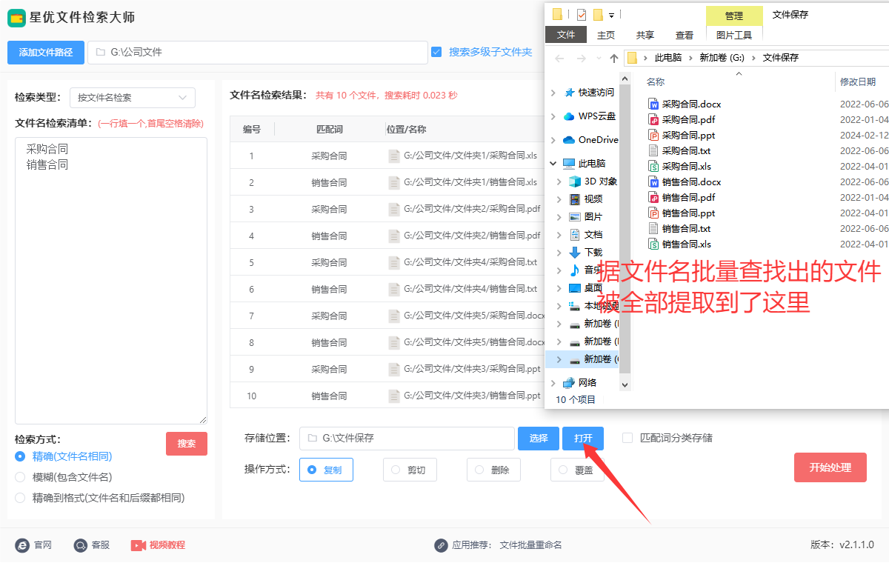The height and width of the screenshot is (563, 889).
Task: Click file icon of 采购合同.xls in Explorer
Action: coord(653,166)
